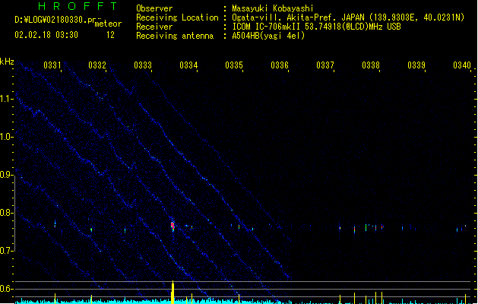Click the kHz axis unit label

7,62
